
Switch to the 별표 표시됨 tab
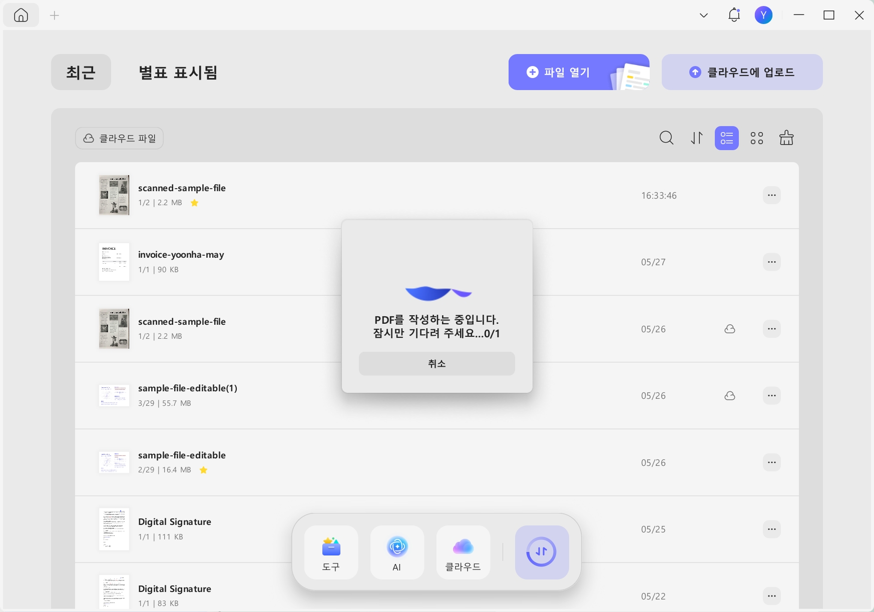pyautogui.click(x=178, y=72)
